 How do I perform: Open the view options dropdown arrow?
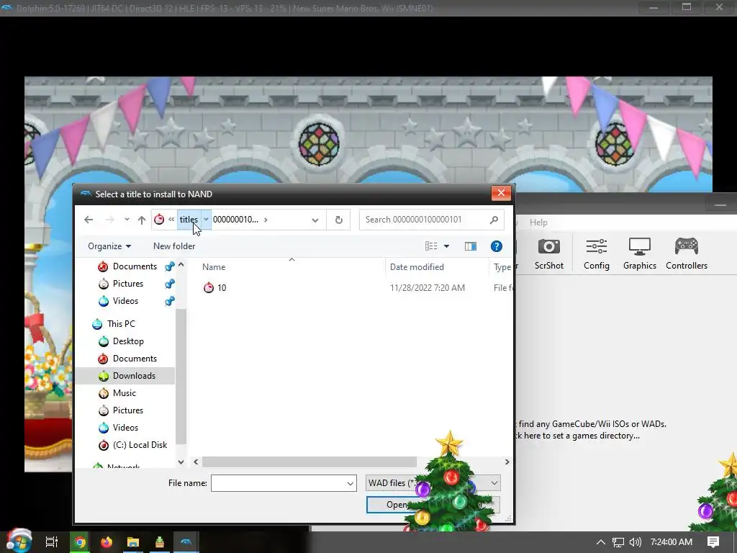[446, 246]
